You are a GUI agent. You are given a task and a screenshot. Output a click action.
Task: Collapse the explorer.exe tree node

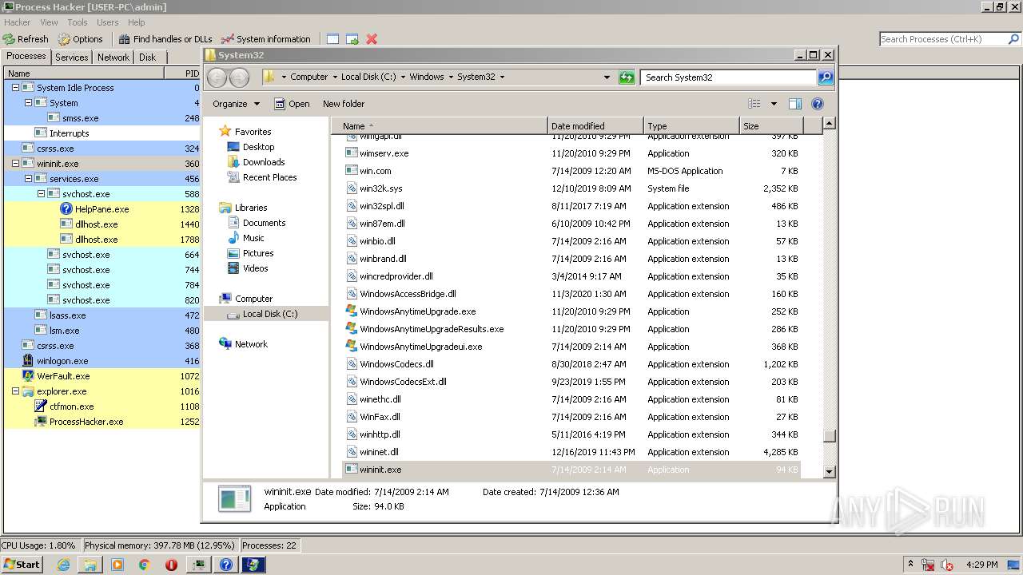pos(15,391)
